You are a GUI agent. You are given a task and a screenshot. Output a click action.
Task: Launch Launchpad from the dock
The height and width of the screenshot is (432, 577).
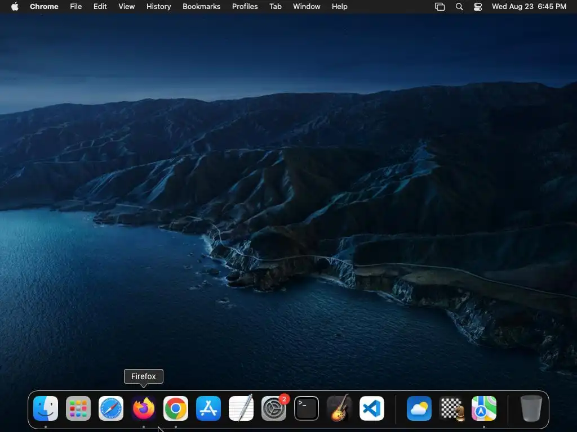pos(78,408)
